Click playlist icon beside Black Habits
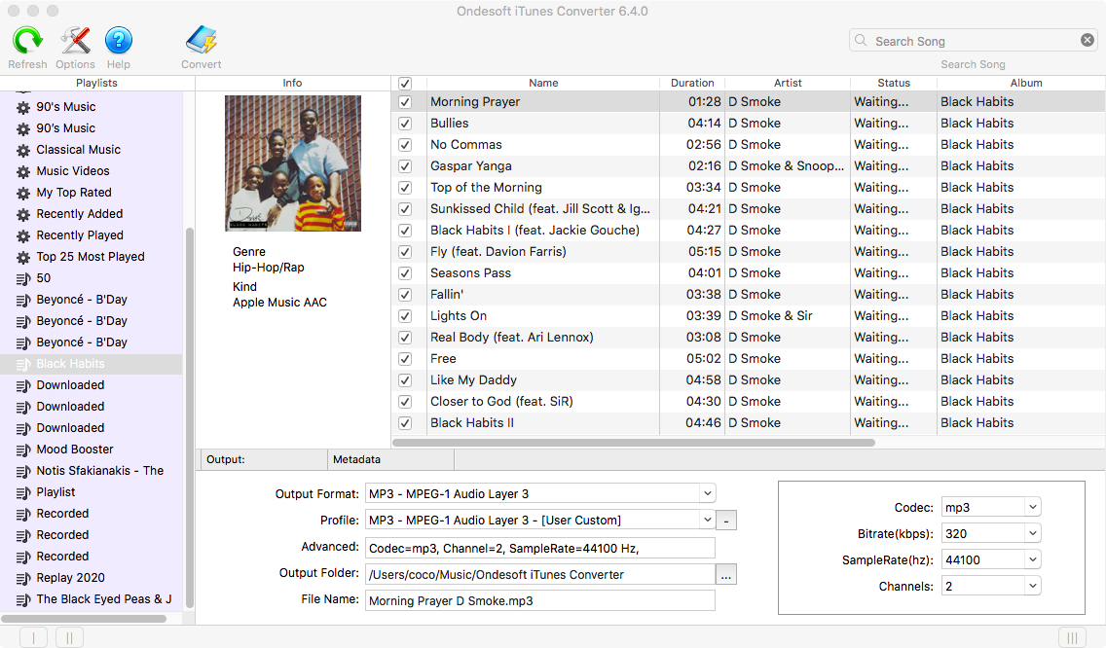This screenshot has height=648, width=1106. point(23,364)
